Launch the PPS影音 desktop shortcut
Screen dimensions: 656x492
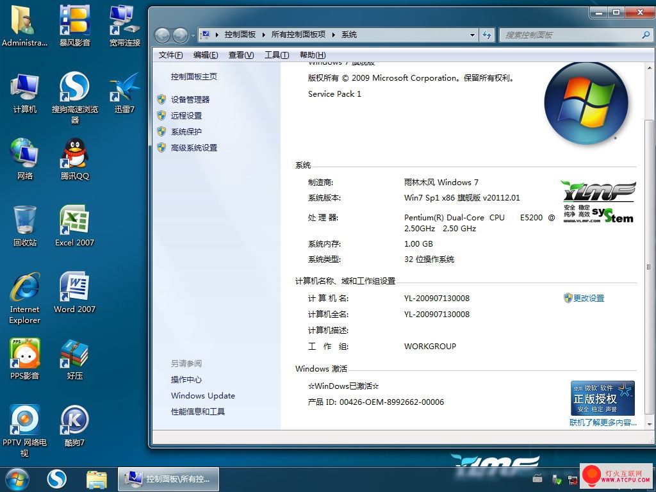coord(25,359)
